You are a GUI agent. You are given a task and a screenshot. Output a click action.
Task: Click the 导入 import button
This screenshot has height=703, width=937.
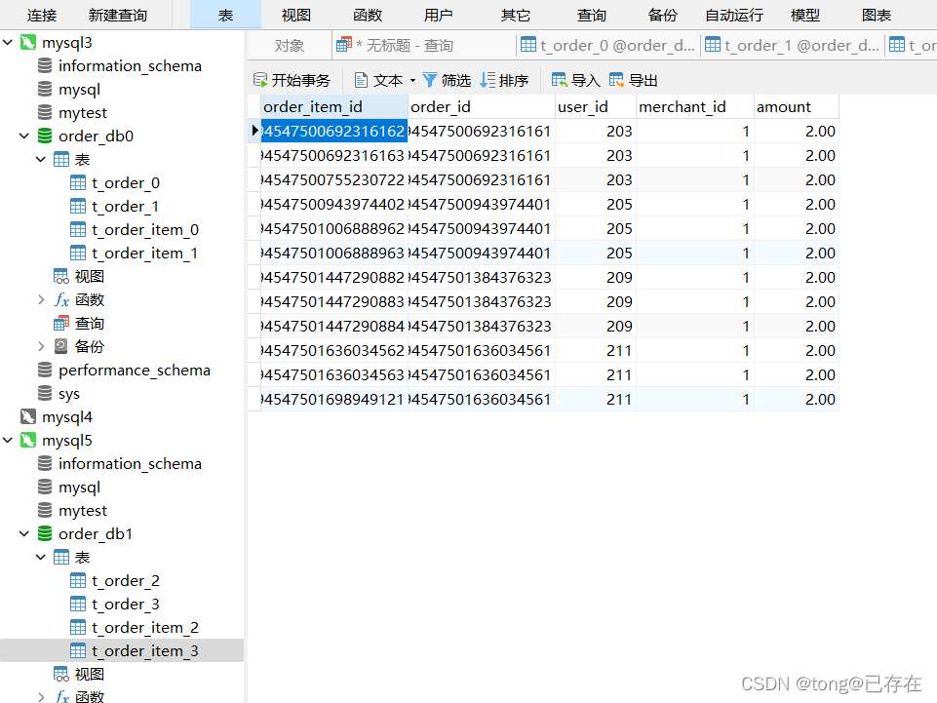point(575,80)
